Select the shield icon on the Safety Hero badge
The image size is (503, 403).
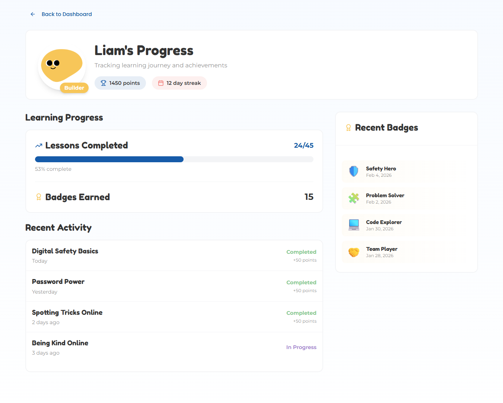pyautogui.click(x=353, y=172)
